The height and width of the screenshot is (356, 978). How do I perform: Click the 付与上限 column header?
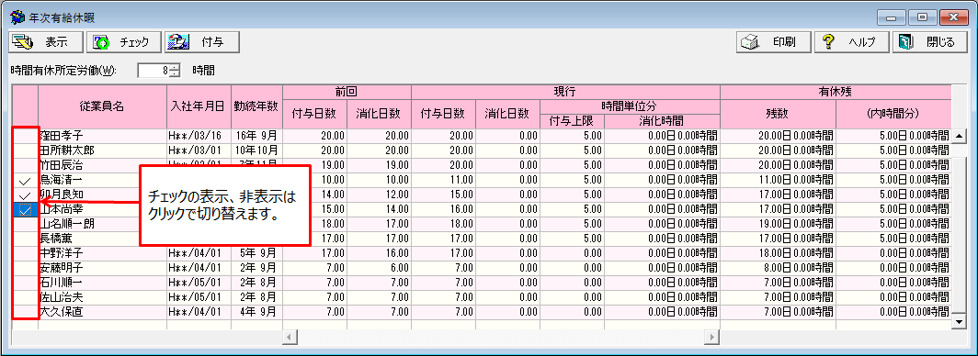[x=572, y=121]
